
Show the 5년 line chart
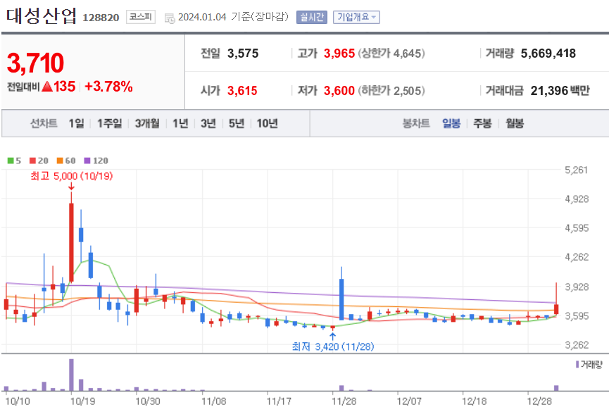point(236,123)
